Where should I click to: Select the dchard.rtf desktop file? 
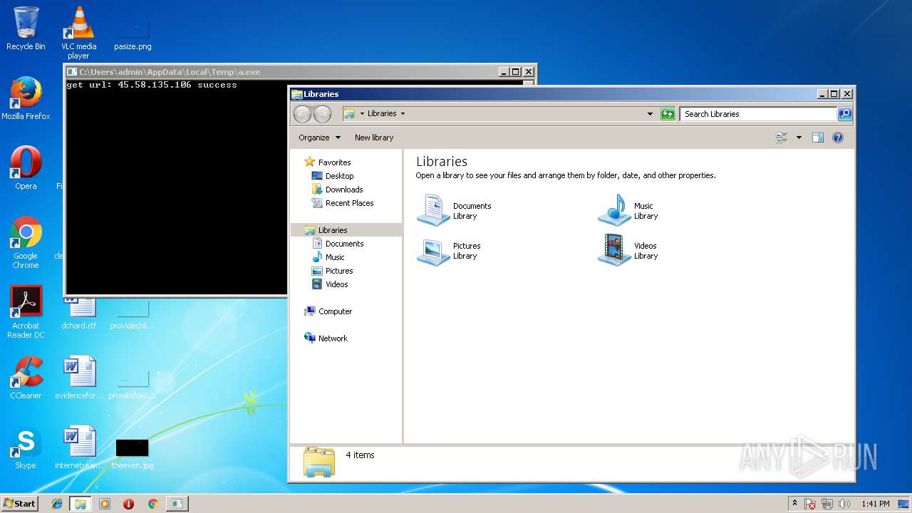pos(78,313)
